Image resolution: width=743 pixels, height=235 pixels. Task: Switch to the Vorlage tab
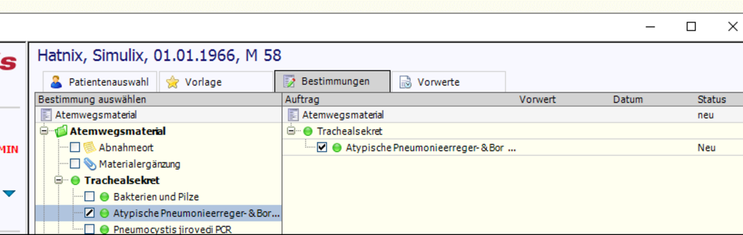216,82
